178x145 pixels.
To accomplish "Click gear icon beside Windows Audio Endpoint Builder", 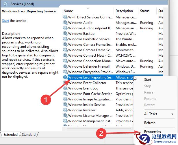I will pyautogui.click(x=65, y=28).
